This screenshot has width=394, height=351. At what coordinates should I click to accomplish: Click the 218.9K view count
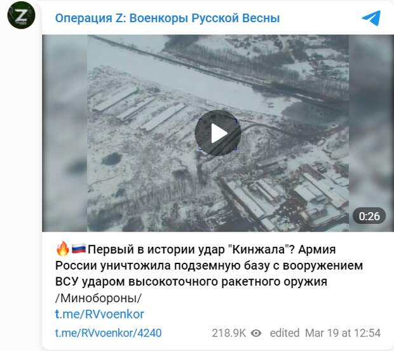[x=229, y=333]
